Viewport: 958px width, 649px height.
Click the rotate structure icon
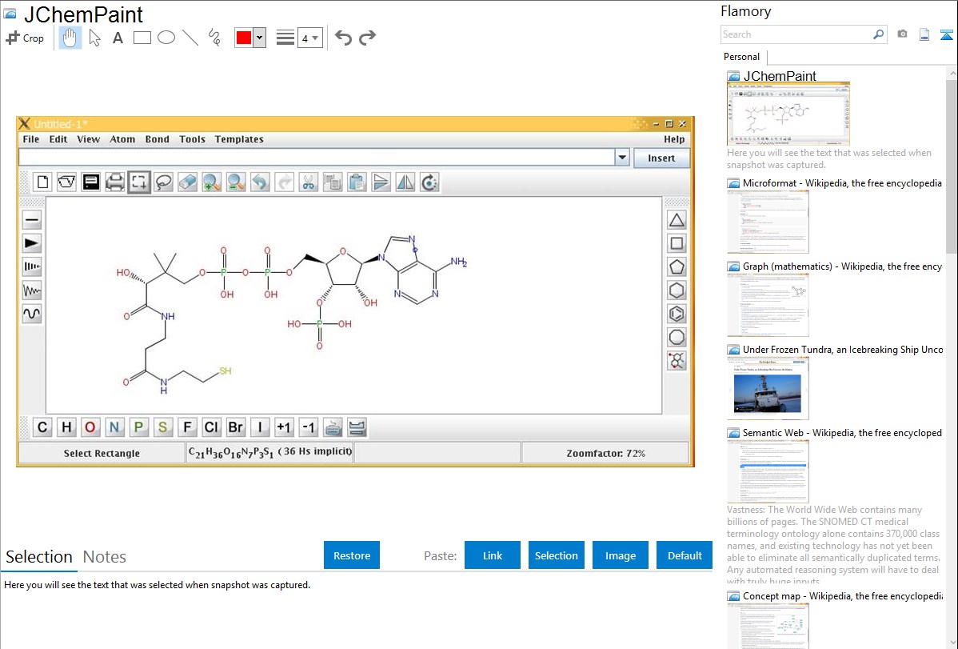(429, 182)
